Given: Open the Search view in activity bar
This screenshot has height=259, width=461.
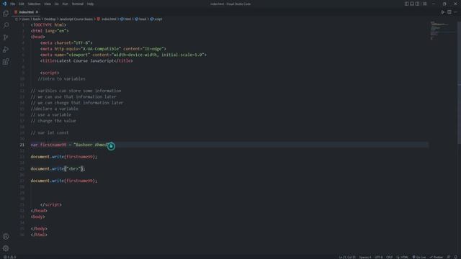Looking at the screenshot, I should click(x=6, y=26).
